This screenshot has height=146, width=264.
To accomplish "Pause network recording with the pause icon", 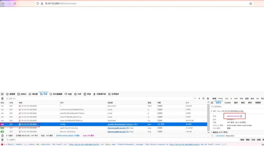I will tap(195, 99).
